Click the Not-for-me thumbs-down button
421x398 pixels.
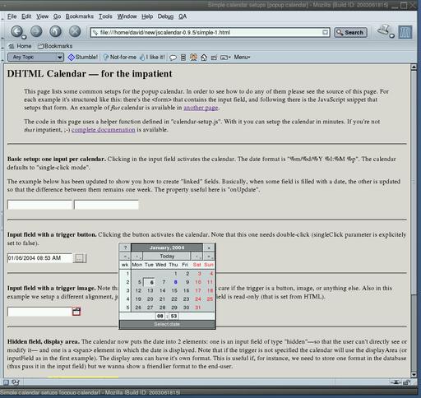click(120, 57)
